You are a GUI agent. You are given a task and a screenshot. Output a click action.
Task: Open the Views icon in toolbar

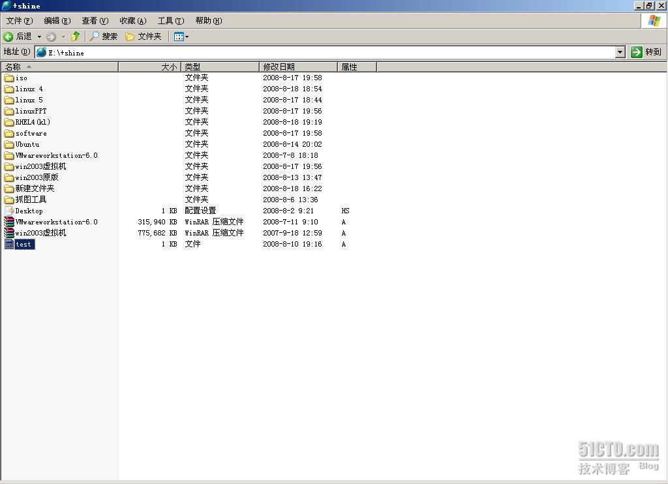point(179,37)
